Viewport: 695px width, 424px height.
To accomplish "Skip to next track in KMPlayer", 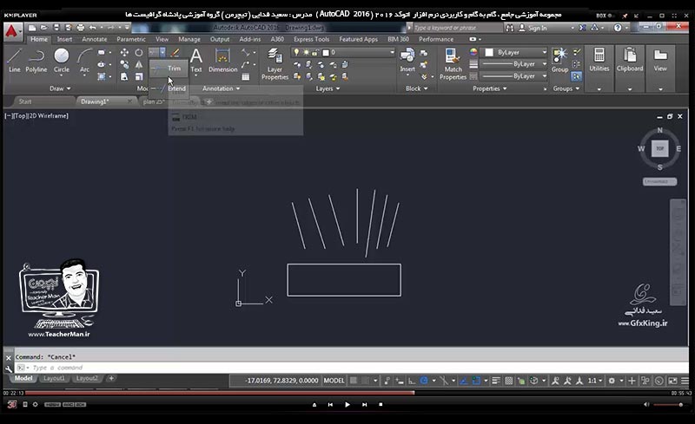I will click(364, 405).
